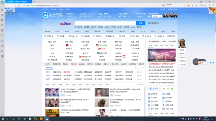This screenshot has width=216, height=121.
Task: Open the search box suggestion dropdown arrow
Action: [x=134, y=23]
